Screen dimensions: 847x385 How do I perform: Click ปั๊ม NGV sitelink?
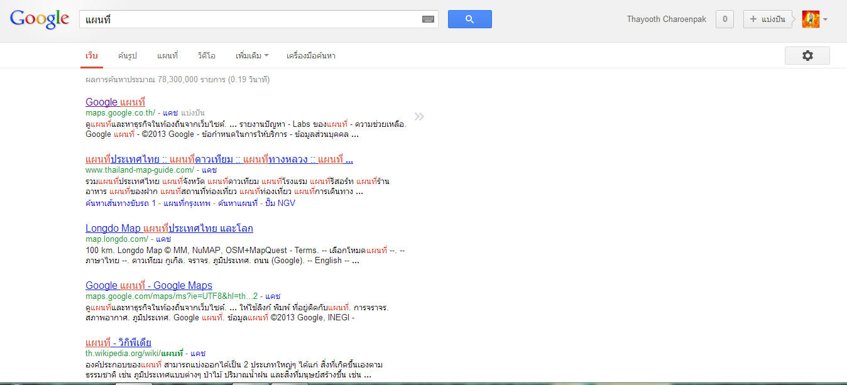point(280,203)
